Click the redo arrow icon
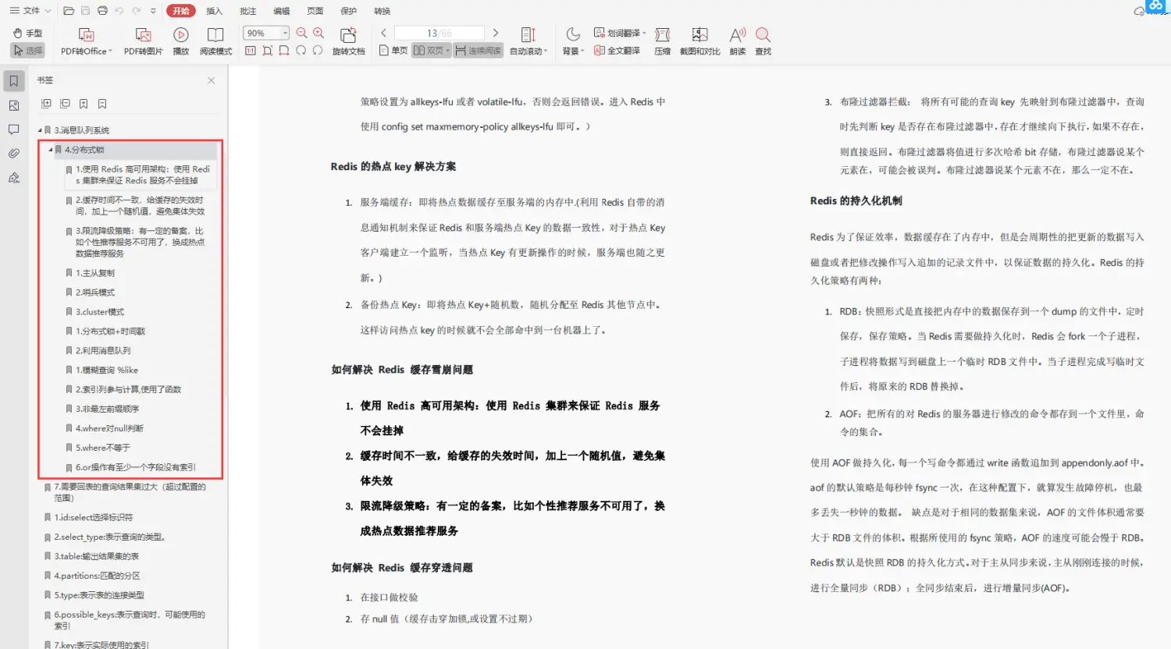The image size is (1171, 649). (x=137, y=11)
